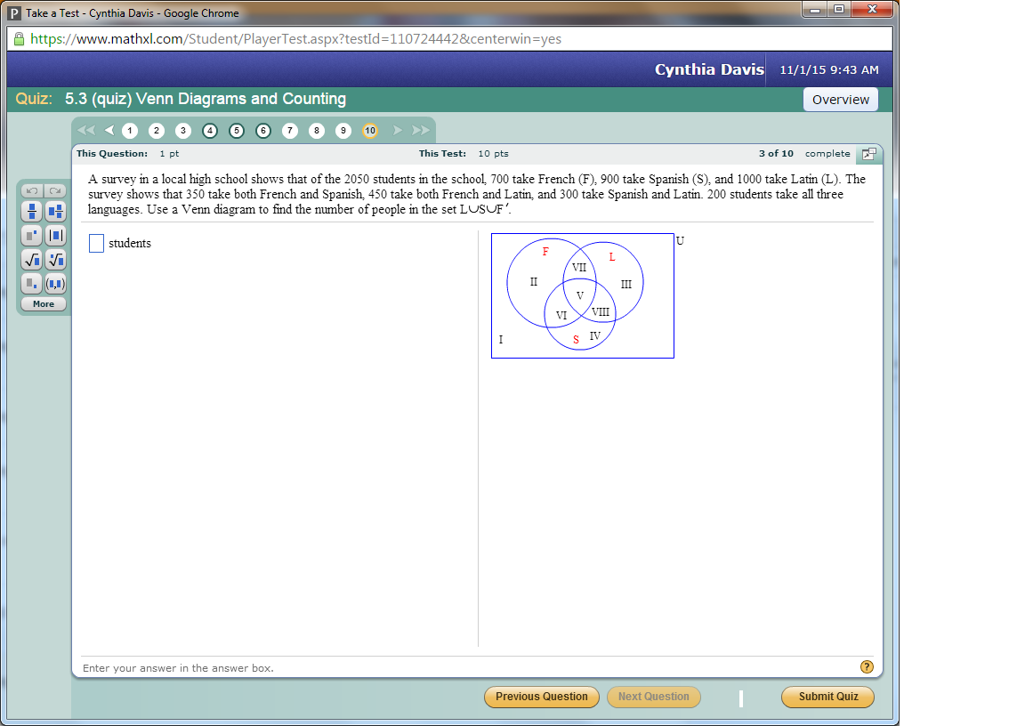This screenshot has width=1025, height=726.
Task: Jump to question 8
Action: pos(316,130)
